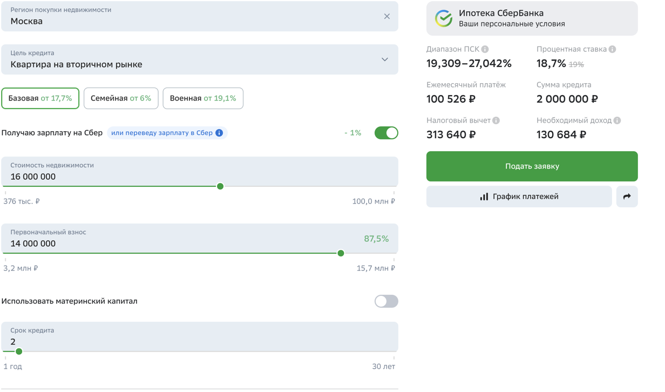The height and width of the screenshot is (392, 665).
Task: Click info icon beside Процентная ставка
Action: pyautogui.click(x=612, y=49)
